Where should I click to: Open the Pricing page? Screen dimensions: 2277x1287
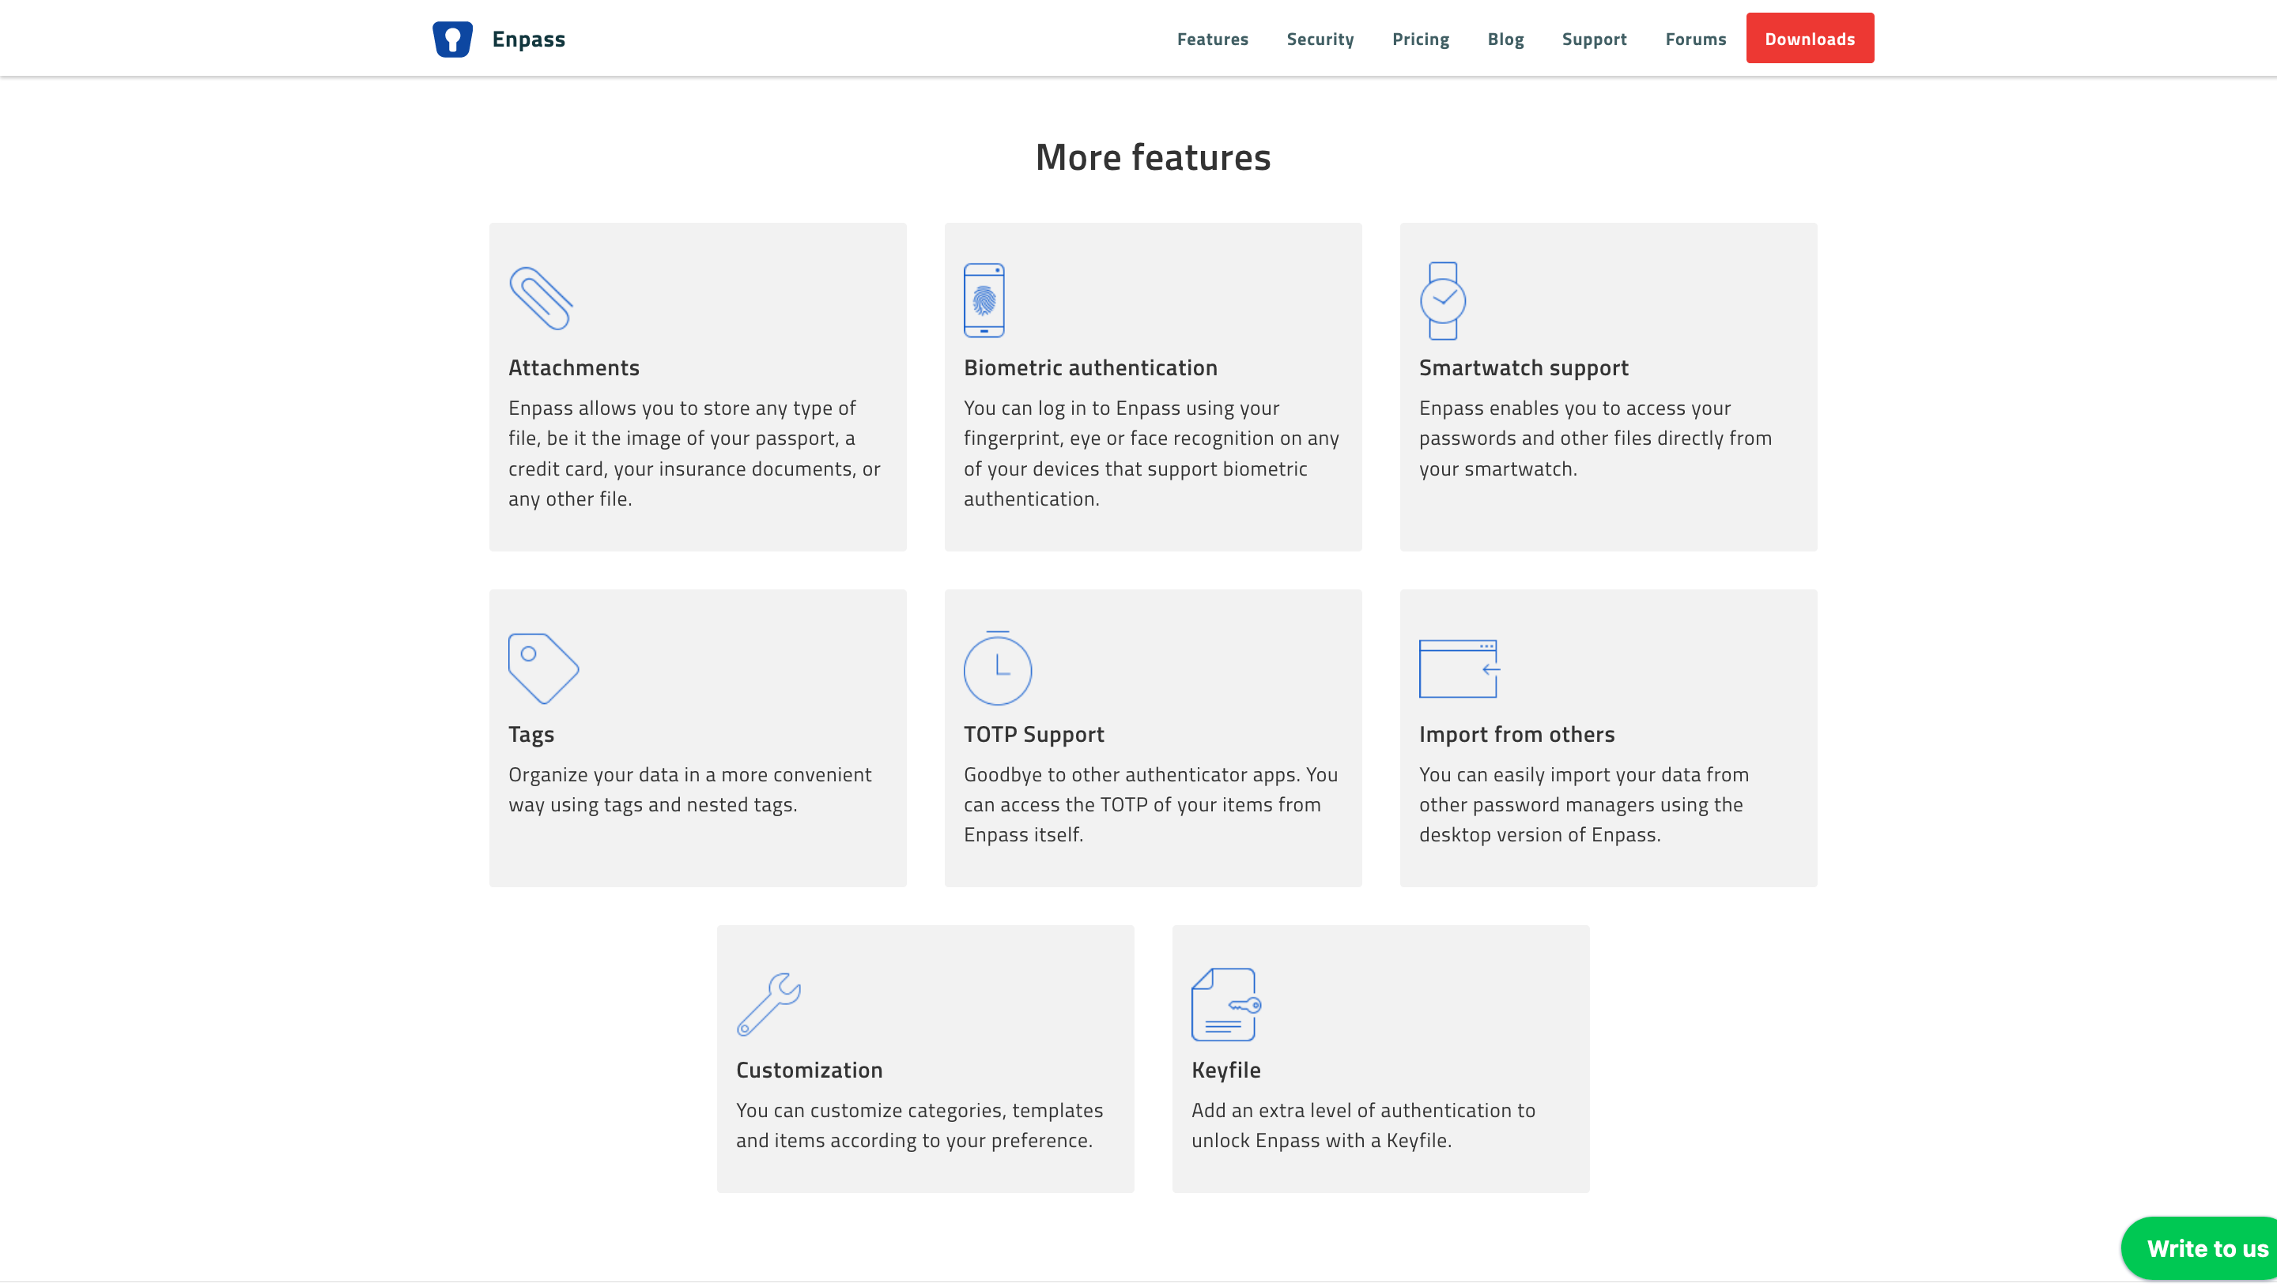(x=1420, y=38)
